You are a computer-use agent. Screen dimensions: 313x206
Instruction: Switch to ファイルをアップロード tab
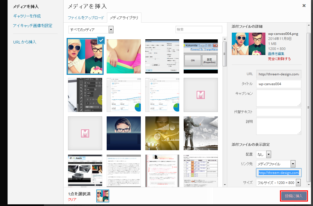(x=86, y=18)
